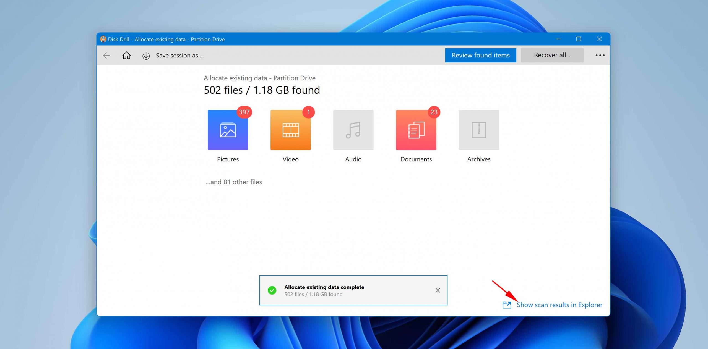Click the green checkmark status icon
The image size is (708, 349).
[x=272, y=290]
